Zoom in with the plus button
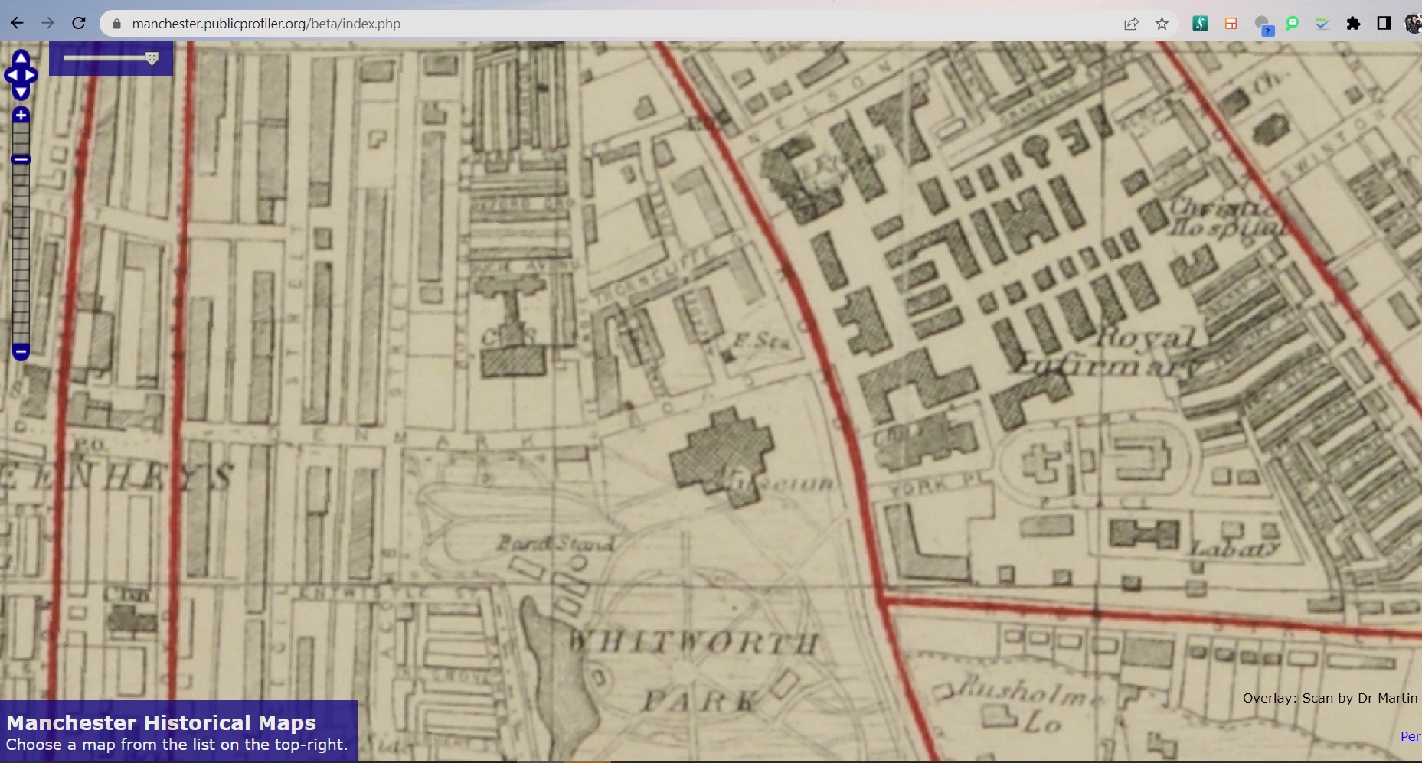 21,116
